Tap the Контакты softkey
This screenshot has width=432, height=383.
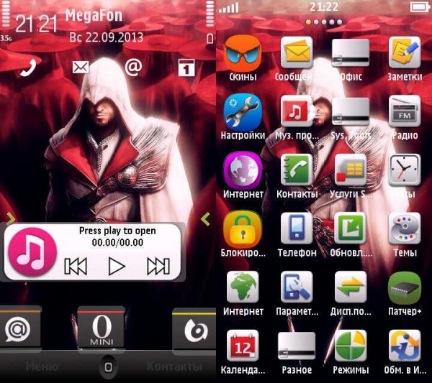coord(174,366)
